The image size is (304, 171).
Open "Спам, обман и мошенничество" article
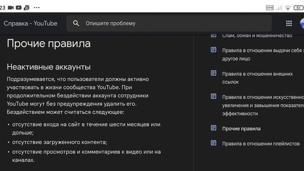pos(257,36)
